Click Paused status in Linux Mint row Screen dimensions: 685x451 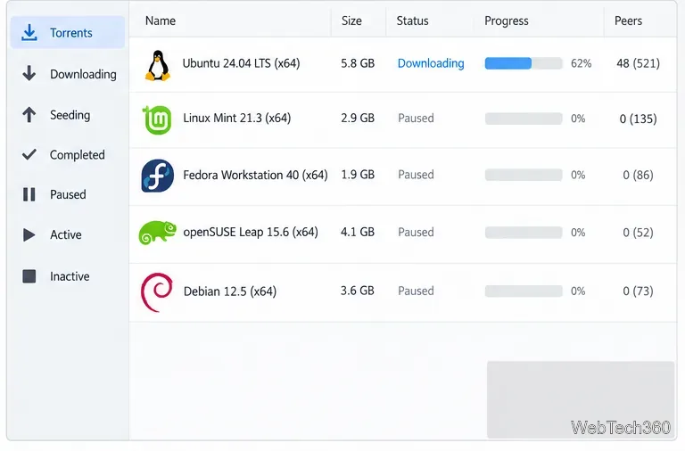pos(416,118)
